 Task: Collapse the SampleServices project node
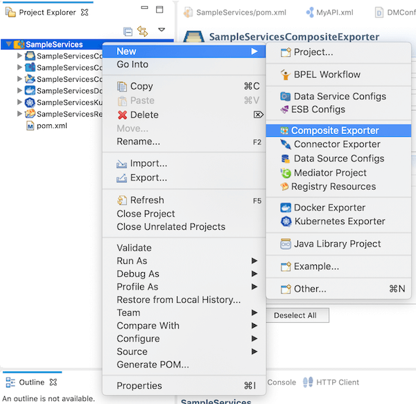(x=9, y=44)
